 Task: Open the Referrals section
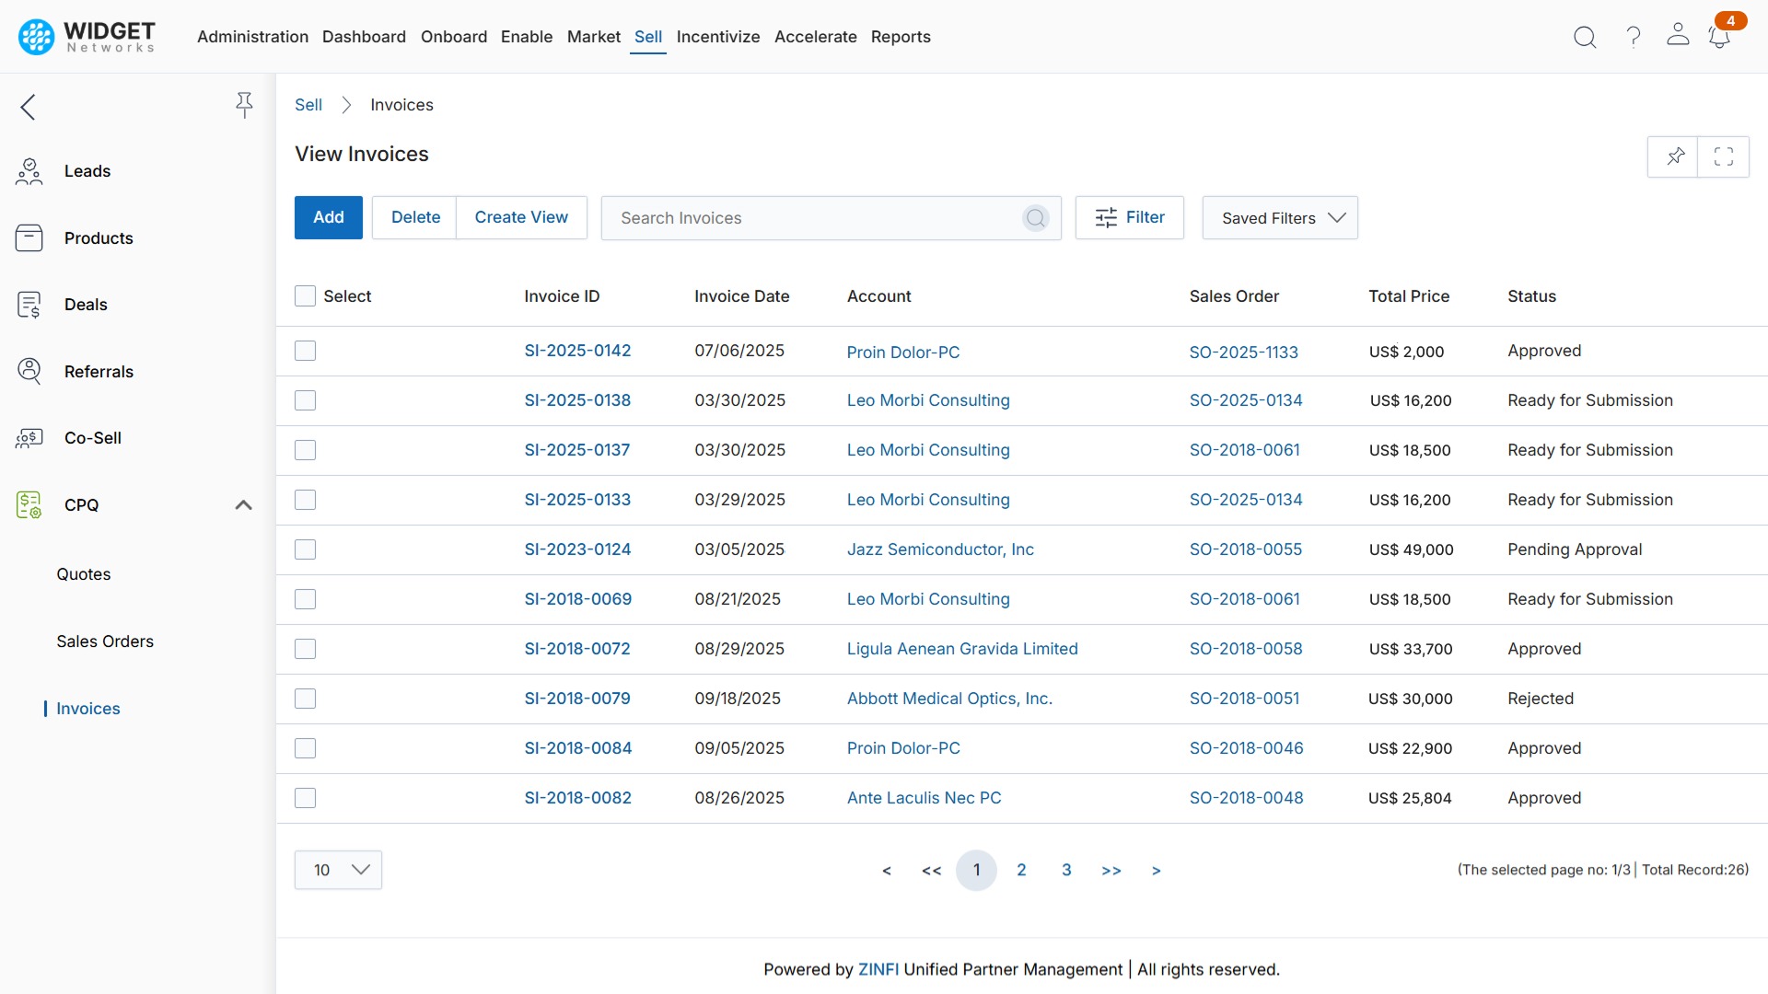tap(98, 371)
